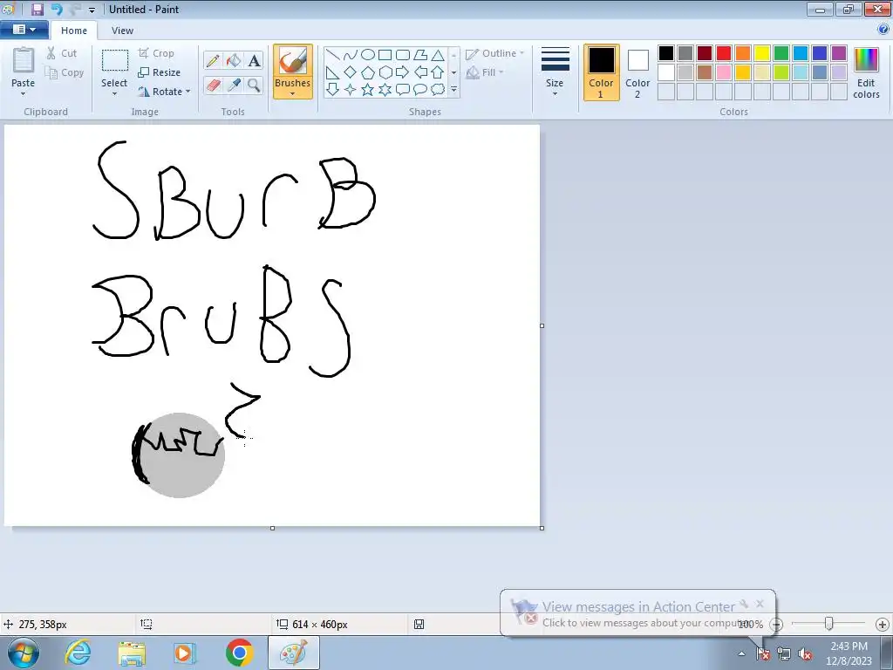
Task: Click the muted volume speaker tray icon
Action: tap(805, 654)
